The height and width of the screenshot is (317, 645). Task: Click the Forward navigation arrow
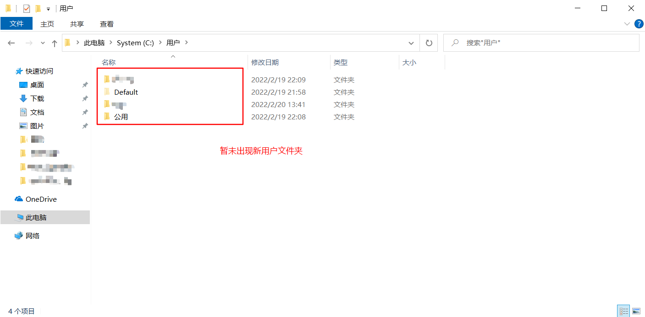tap(29, 43)
